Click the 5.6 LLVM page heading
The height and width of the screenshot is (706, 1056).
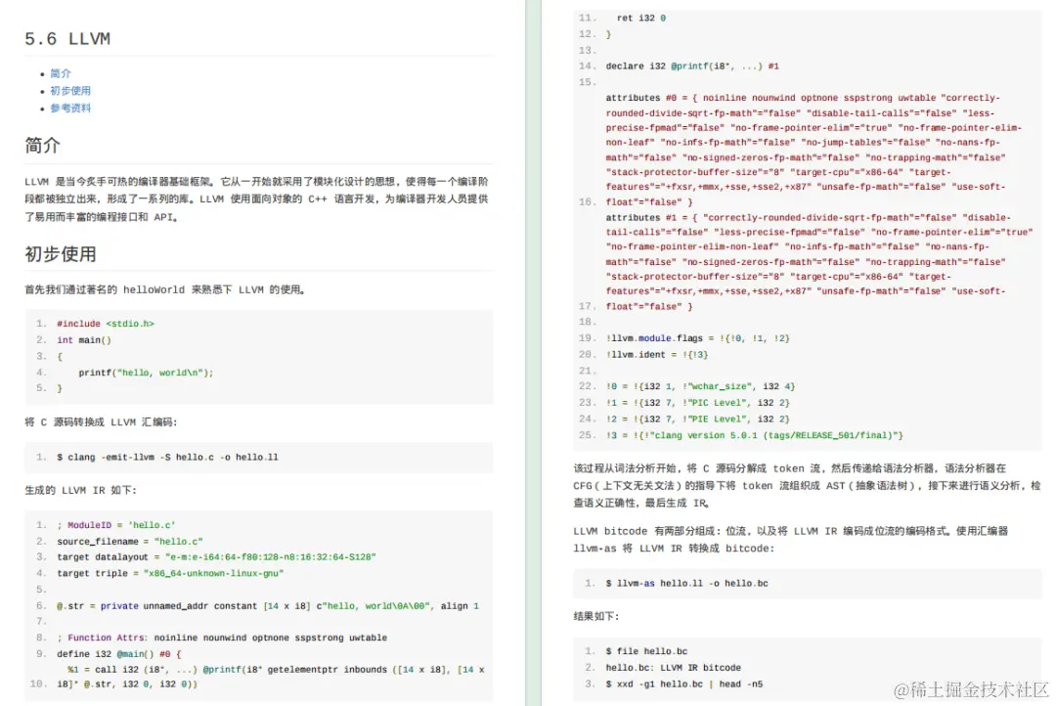pyautogui.click(x=67, y=39)
